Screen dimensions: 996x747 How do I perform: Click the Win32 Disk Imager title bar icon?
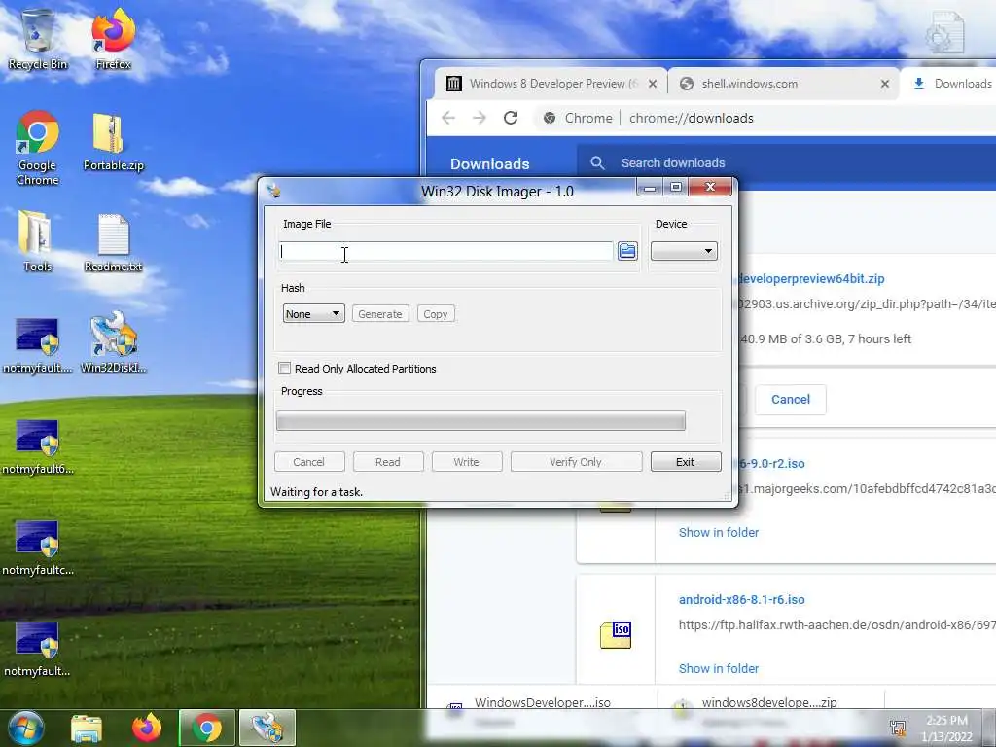274,191
